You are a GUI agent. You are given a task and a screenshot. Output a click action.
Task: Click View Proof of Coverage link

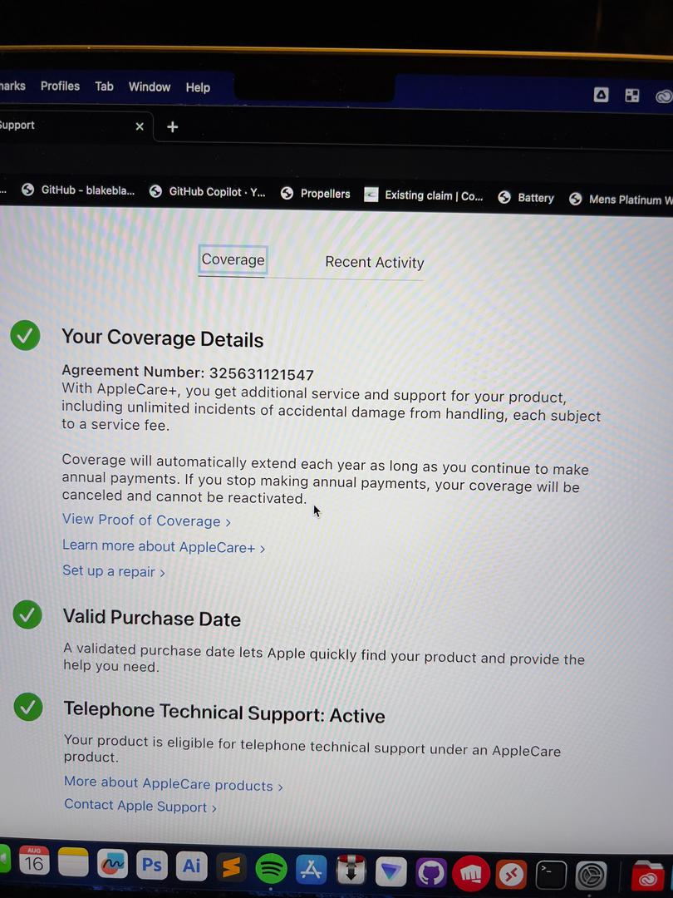pos(146,520)
